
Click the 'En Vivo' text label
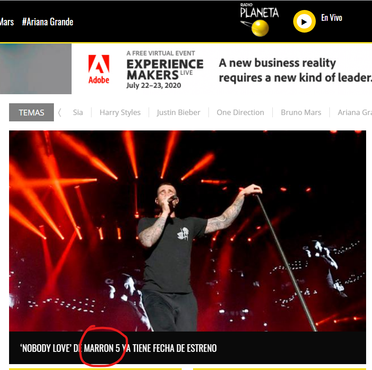[331, 18]
